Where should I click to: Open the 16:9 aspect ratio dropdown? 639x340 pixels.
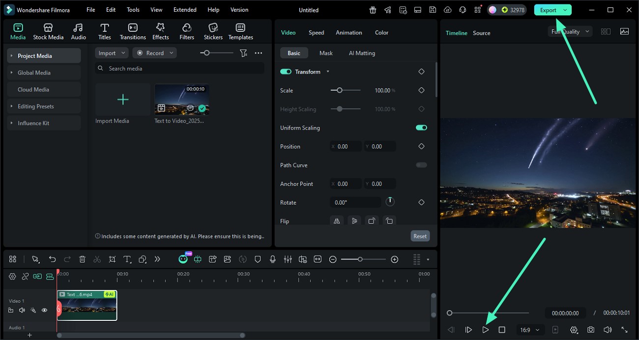coord(530,330)
